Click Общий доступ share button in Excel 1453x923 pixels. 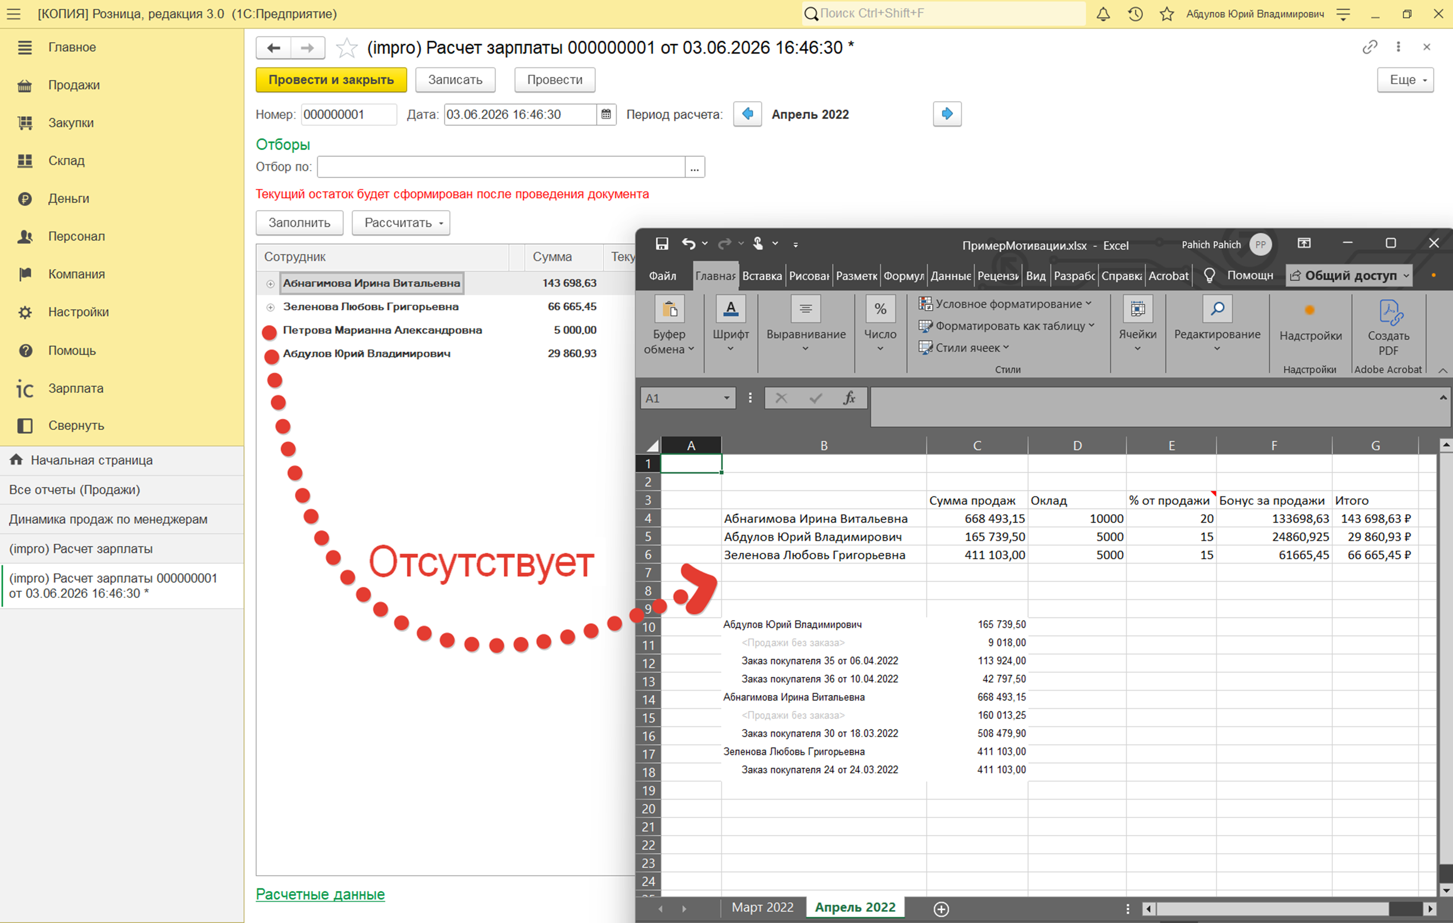coord(1350,276)
